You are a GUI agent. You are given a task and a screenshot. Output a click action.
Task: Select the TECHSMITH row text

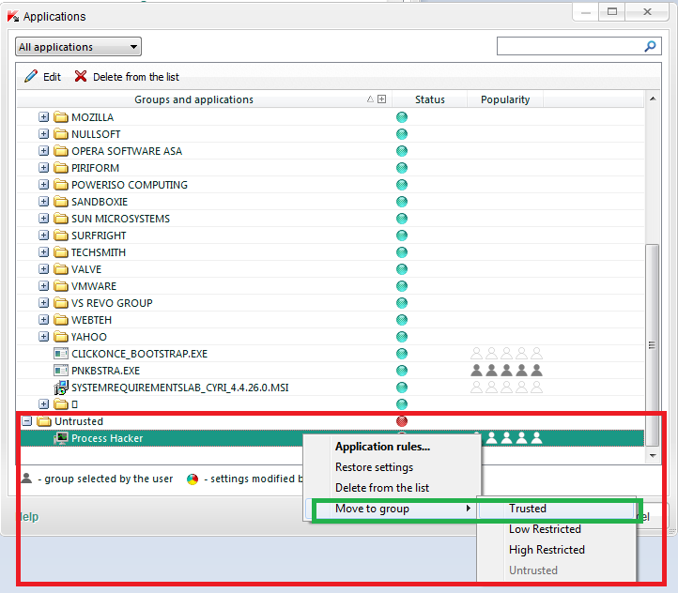[99, 252]
